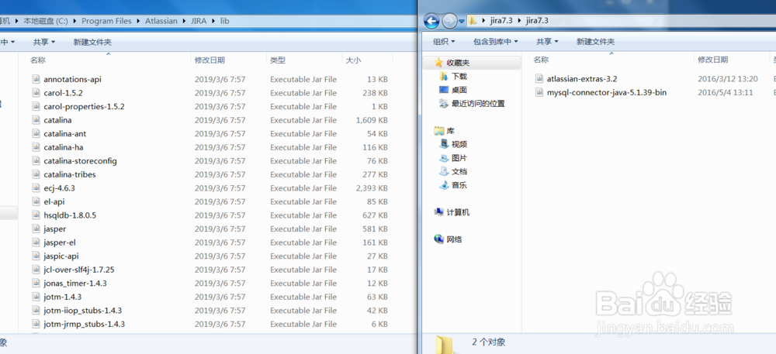Open Favorites (收藏夹) star in sidebar
This screenshot has height=354, width=776.
click(x=438, y=63)
